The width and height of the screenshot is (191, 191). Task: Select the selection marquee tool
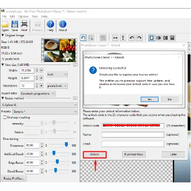pos(91,38)
